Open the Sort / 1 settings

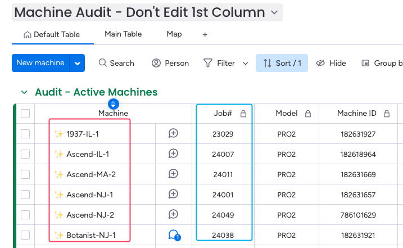(282, 63)
